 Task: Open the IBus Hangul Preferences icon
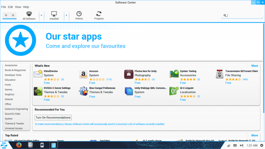point(83,91)
